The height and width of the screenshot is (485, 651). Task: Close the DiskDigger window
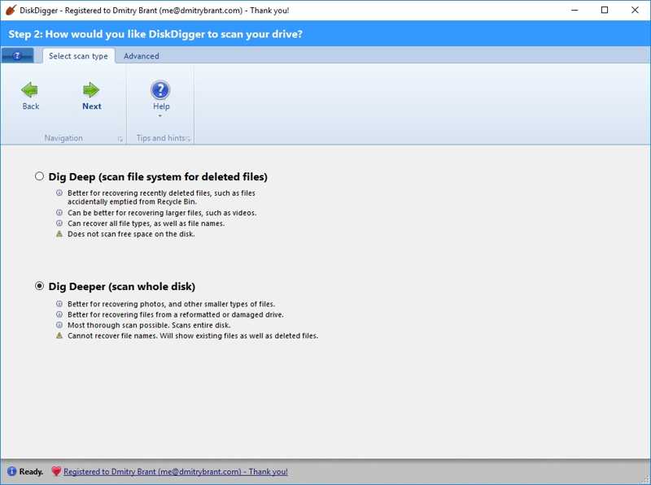click(635, 10)
